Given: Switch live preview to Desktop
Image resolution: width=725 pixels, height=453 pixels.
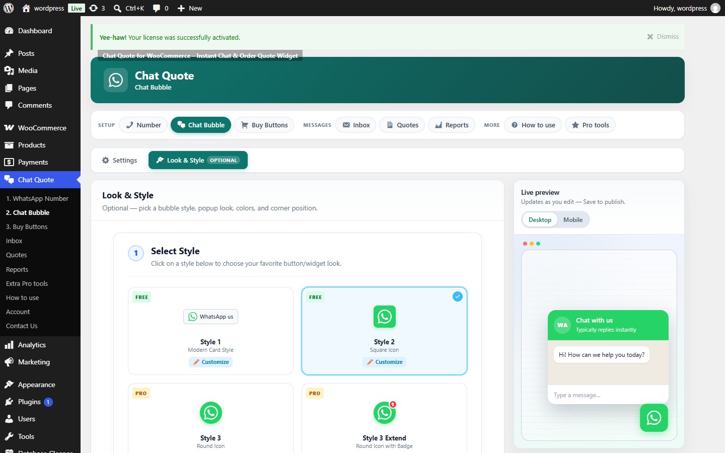Looking at the screenshot, I should coord(540,220).
